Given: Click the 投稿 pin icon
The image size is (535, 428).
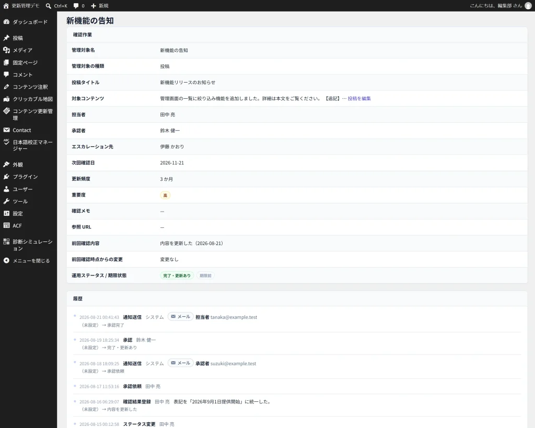Looking at the screenshot, I should tap(6, 38).
